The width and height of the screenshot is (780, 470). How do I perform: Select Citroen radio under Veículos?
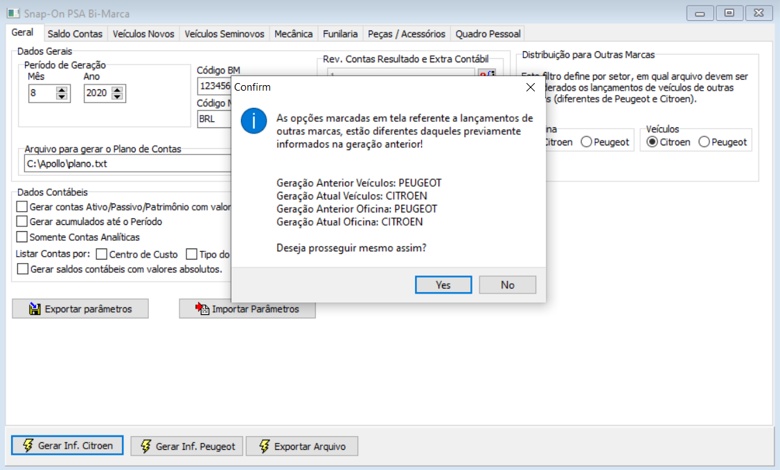point(652,142)
